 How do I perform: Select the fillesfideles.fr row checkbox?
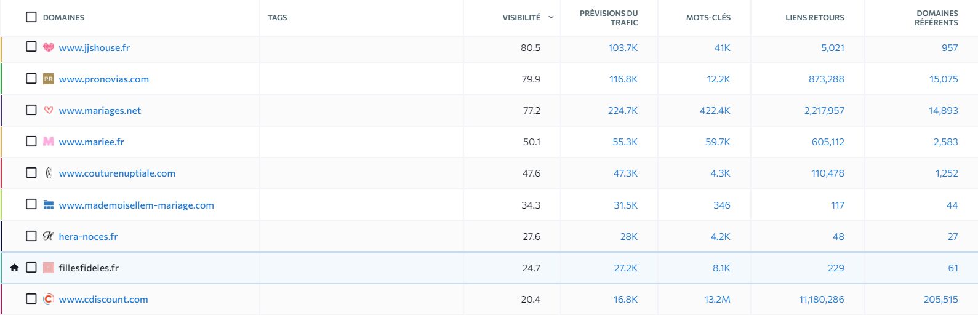pos(31,268)
